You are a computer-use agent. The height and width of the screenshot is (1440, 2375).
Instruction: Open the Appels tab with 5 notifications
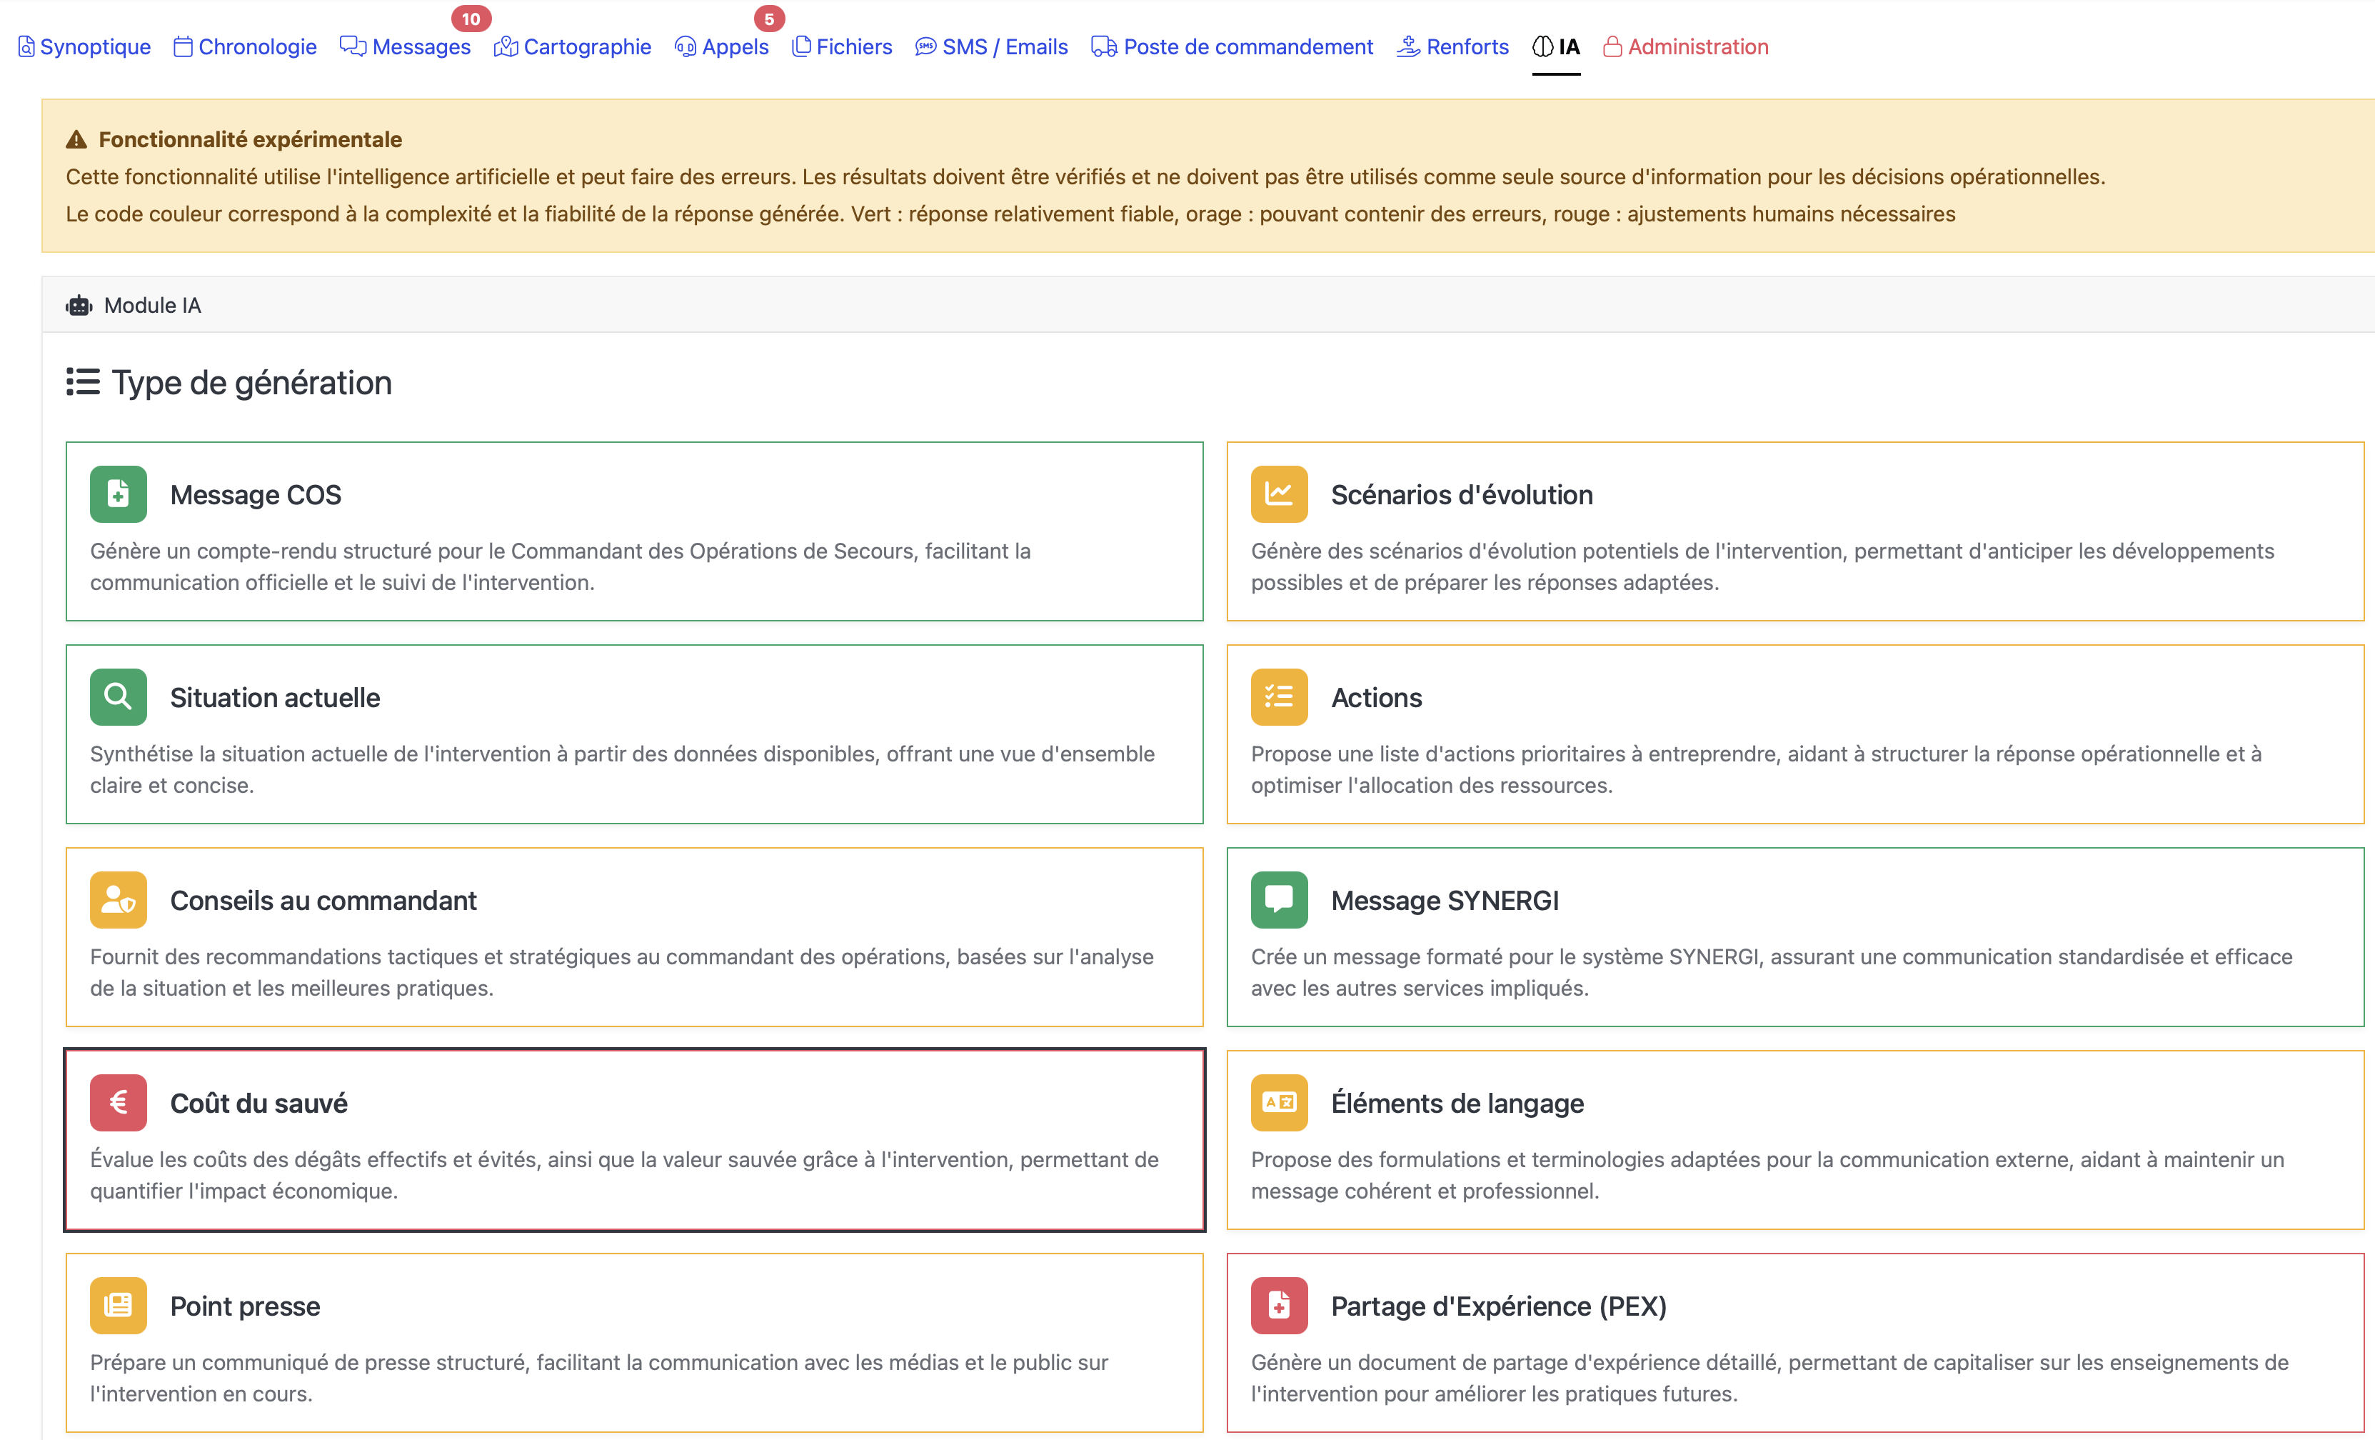(721, 46)
